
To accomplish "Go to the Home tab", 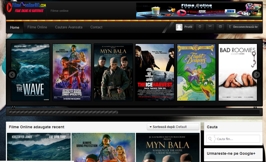I will pyautogui.click(x=15, y=27).
